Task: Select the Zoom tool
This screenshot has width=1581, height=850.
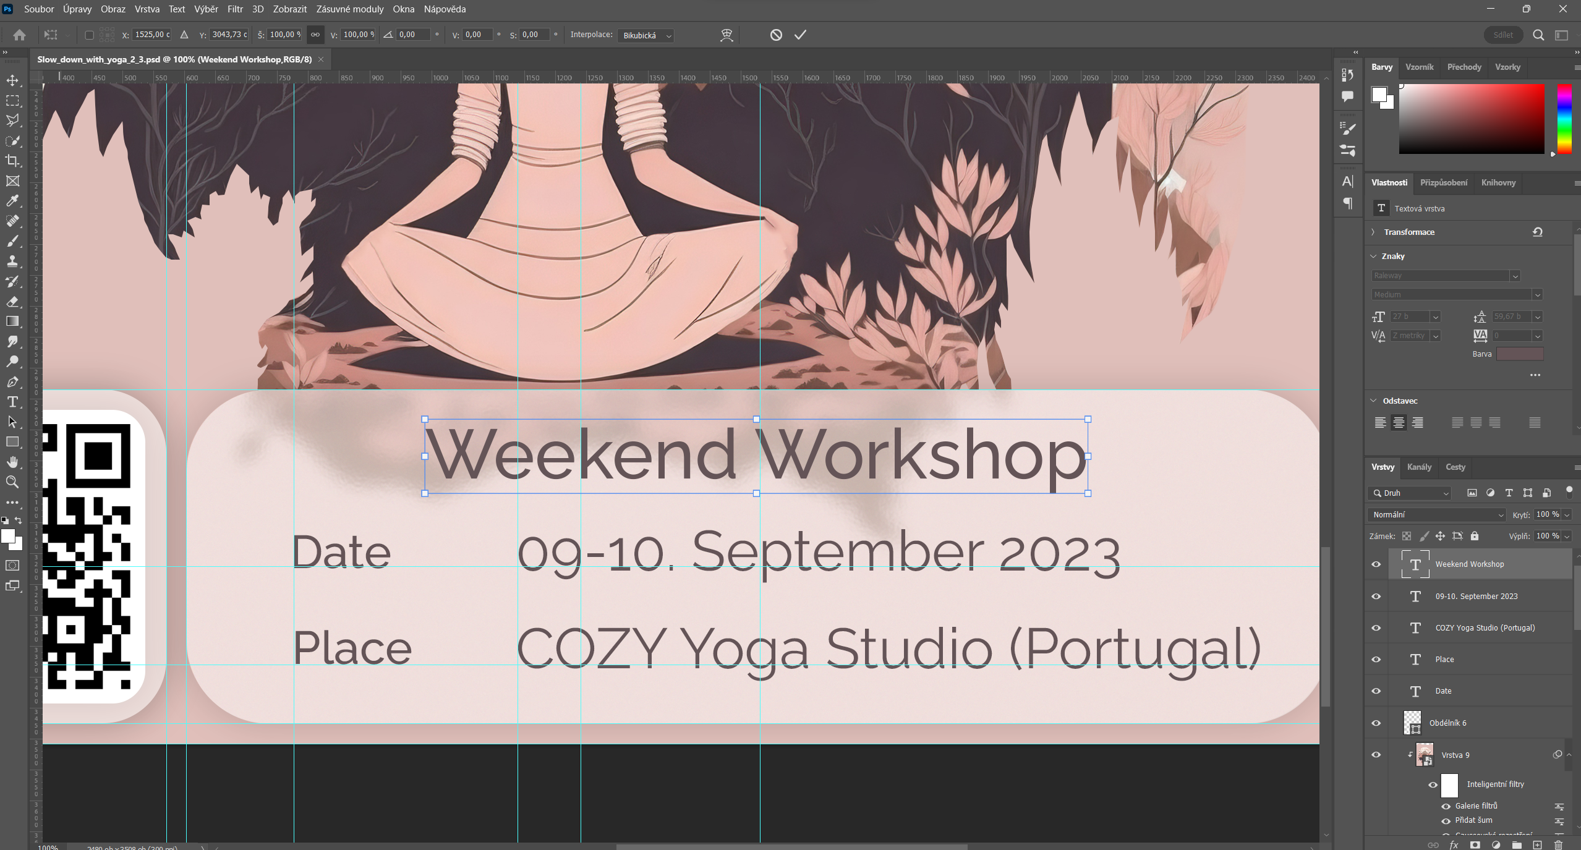Action: pos(12,482)
